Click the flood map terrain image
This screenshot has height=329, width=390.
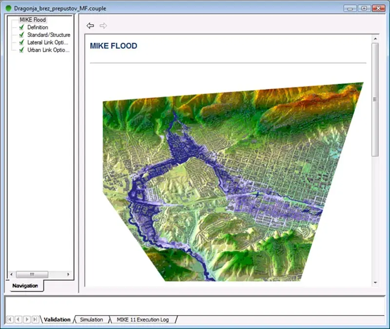[x=233, y=182]
